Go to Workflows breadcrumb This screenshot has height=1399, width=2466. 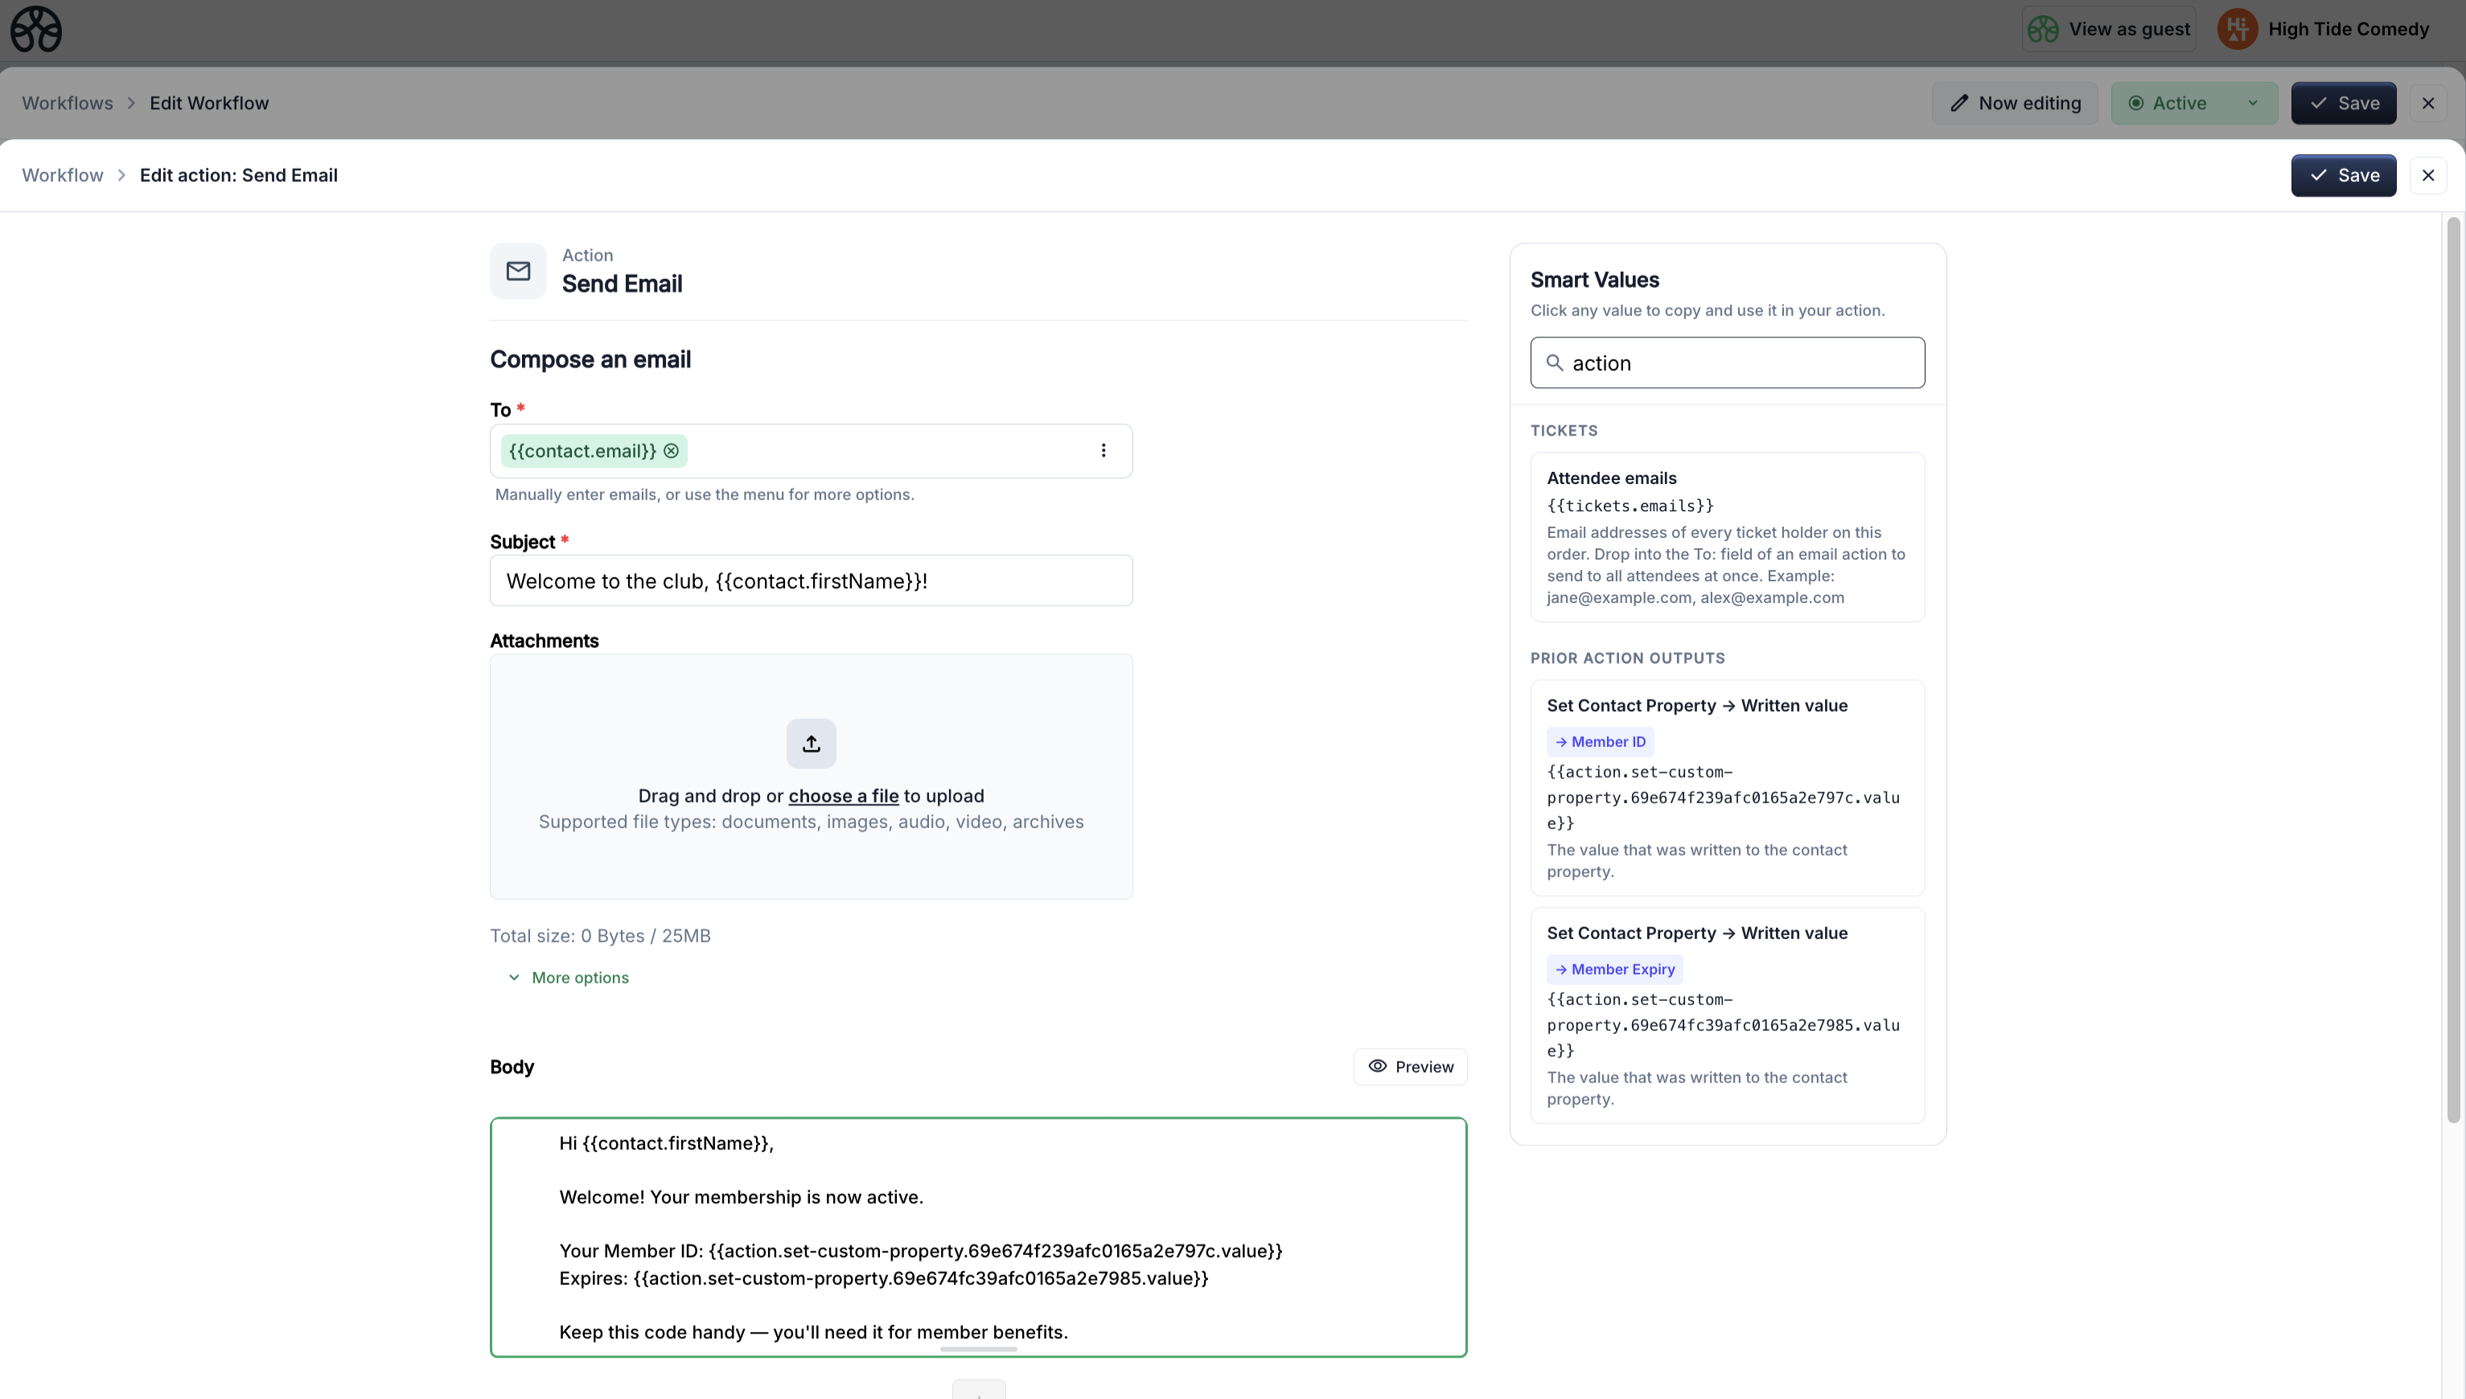click(68, 103)
